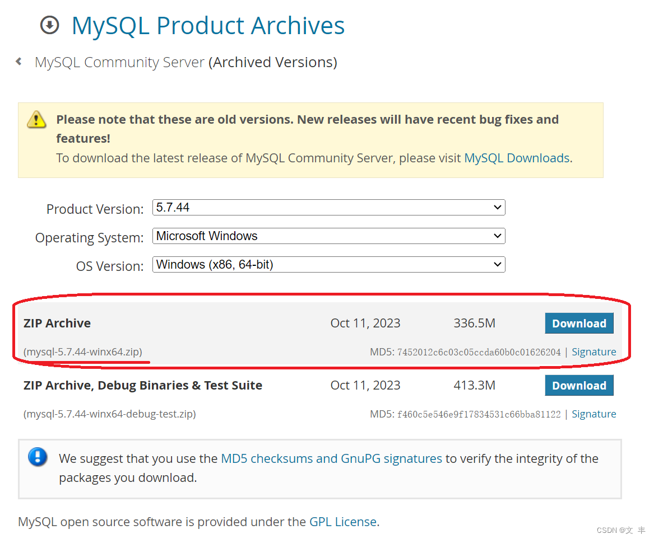Download the Debug Binaries & Test Suite

pyautogui.click(x=579, y=386)
